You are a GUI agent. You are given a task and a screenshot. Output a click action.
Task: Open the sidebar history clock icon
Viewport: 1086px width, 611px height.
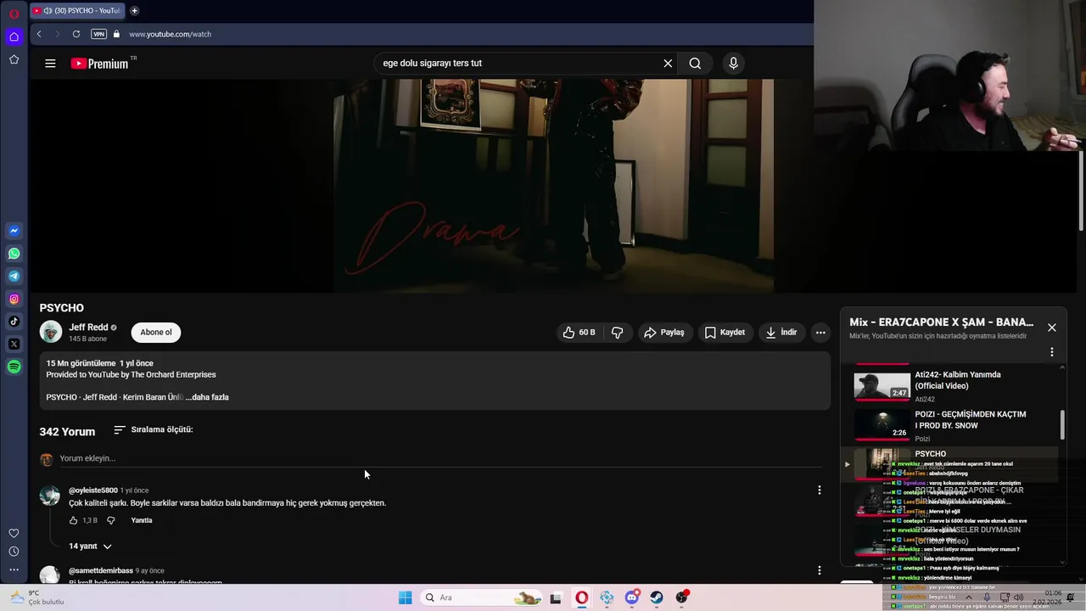pyautogui.click(x=14, y=552)
